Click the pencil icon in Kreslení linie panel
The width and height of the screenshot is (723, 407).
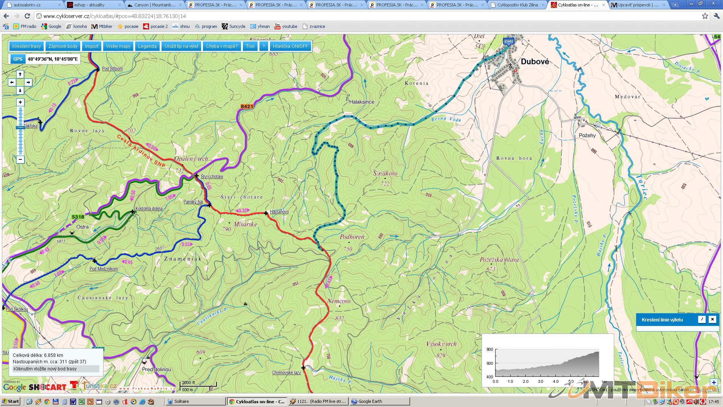(x=702, y=319)
